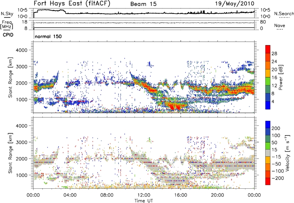Click the '3000' tick in velocity panel

point(21,142)
